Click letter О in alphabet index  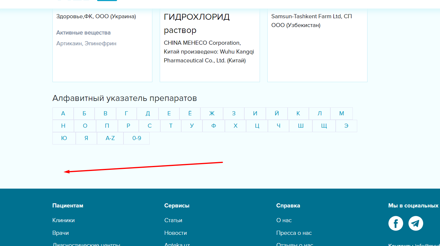click(85, 126)
